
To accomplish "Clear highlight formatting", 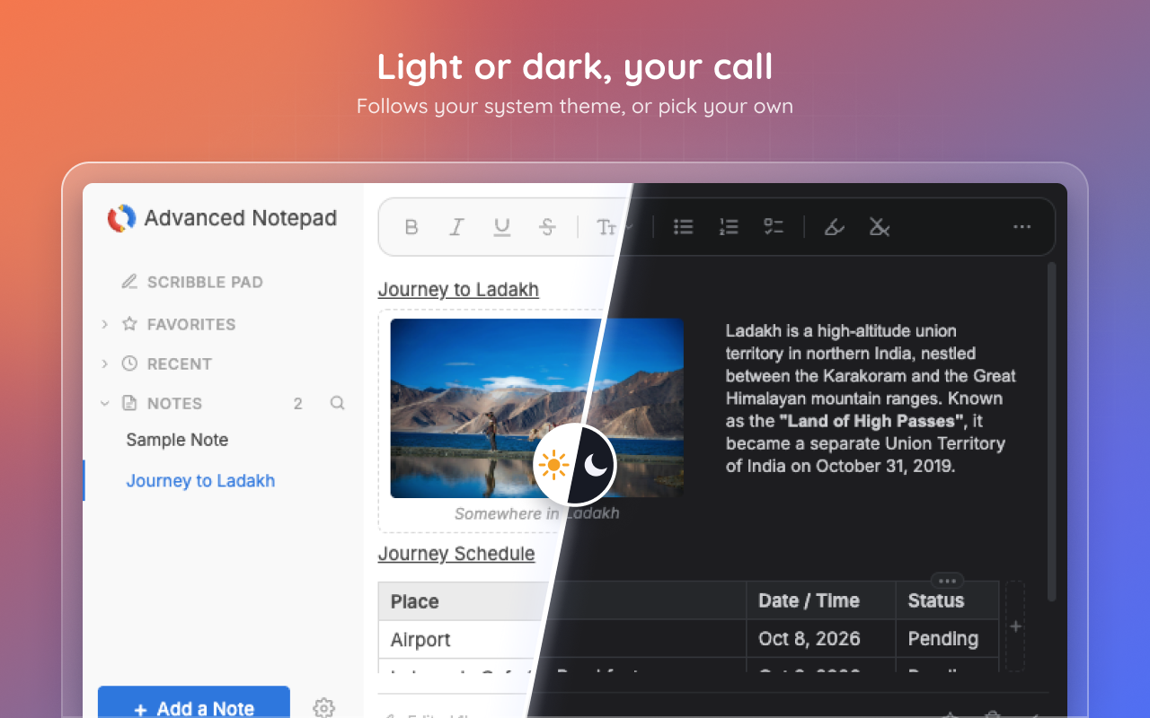I will 880,227.
